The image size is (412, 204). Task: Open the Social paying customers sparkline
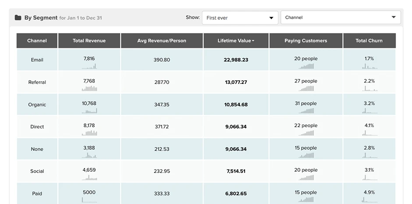point(306,177)
